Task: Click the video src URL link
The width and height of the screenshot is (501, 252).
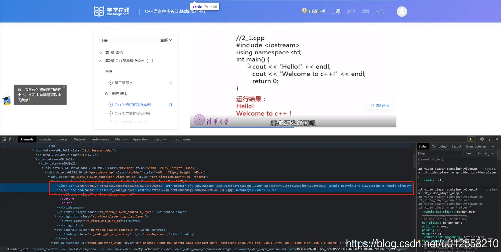Action: point(250,186)
